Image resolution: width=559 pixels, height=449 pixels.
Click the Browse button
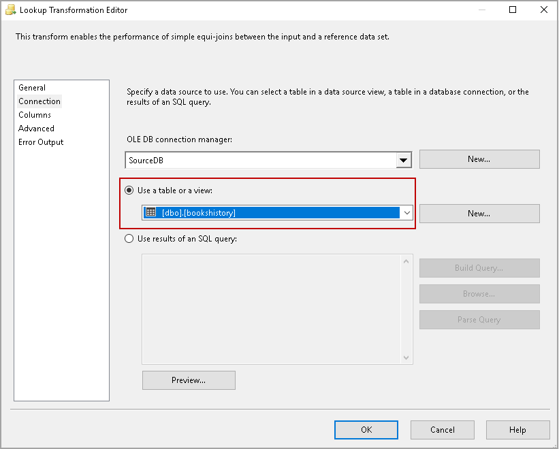pos(479,294)
